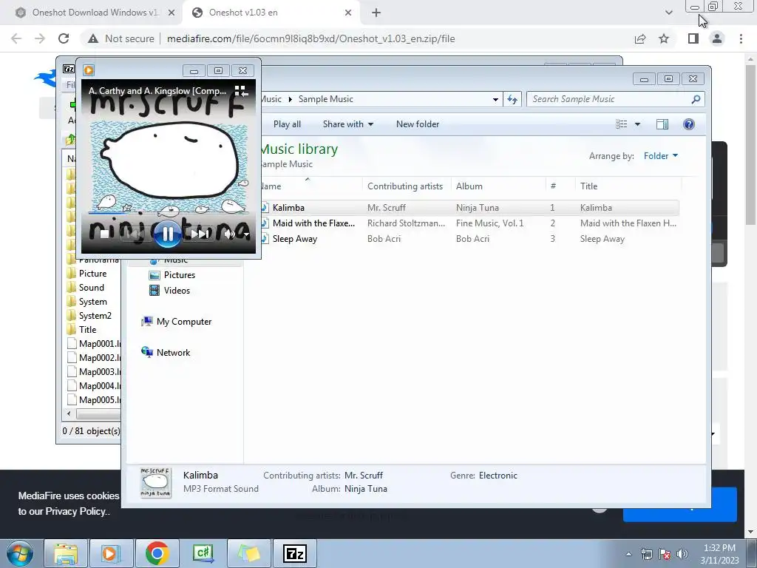Open the Arrange by Folder dropdown
The width and height of the screenshot is (757, 568).
pos(660,155)
